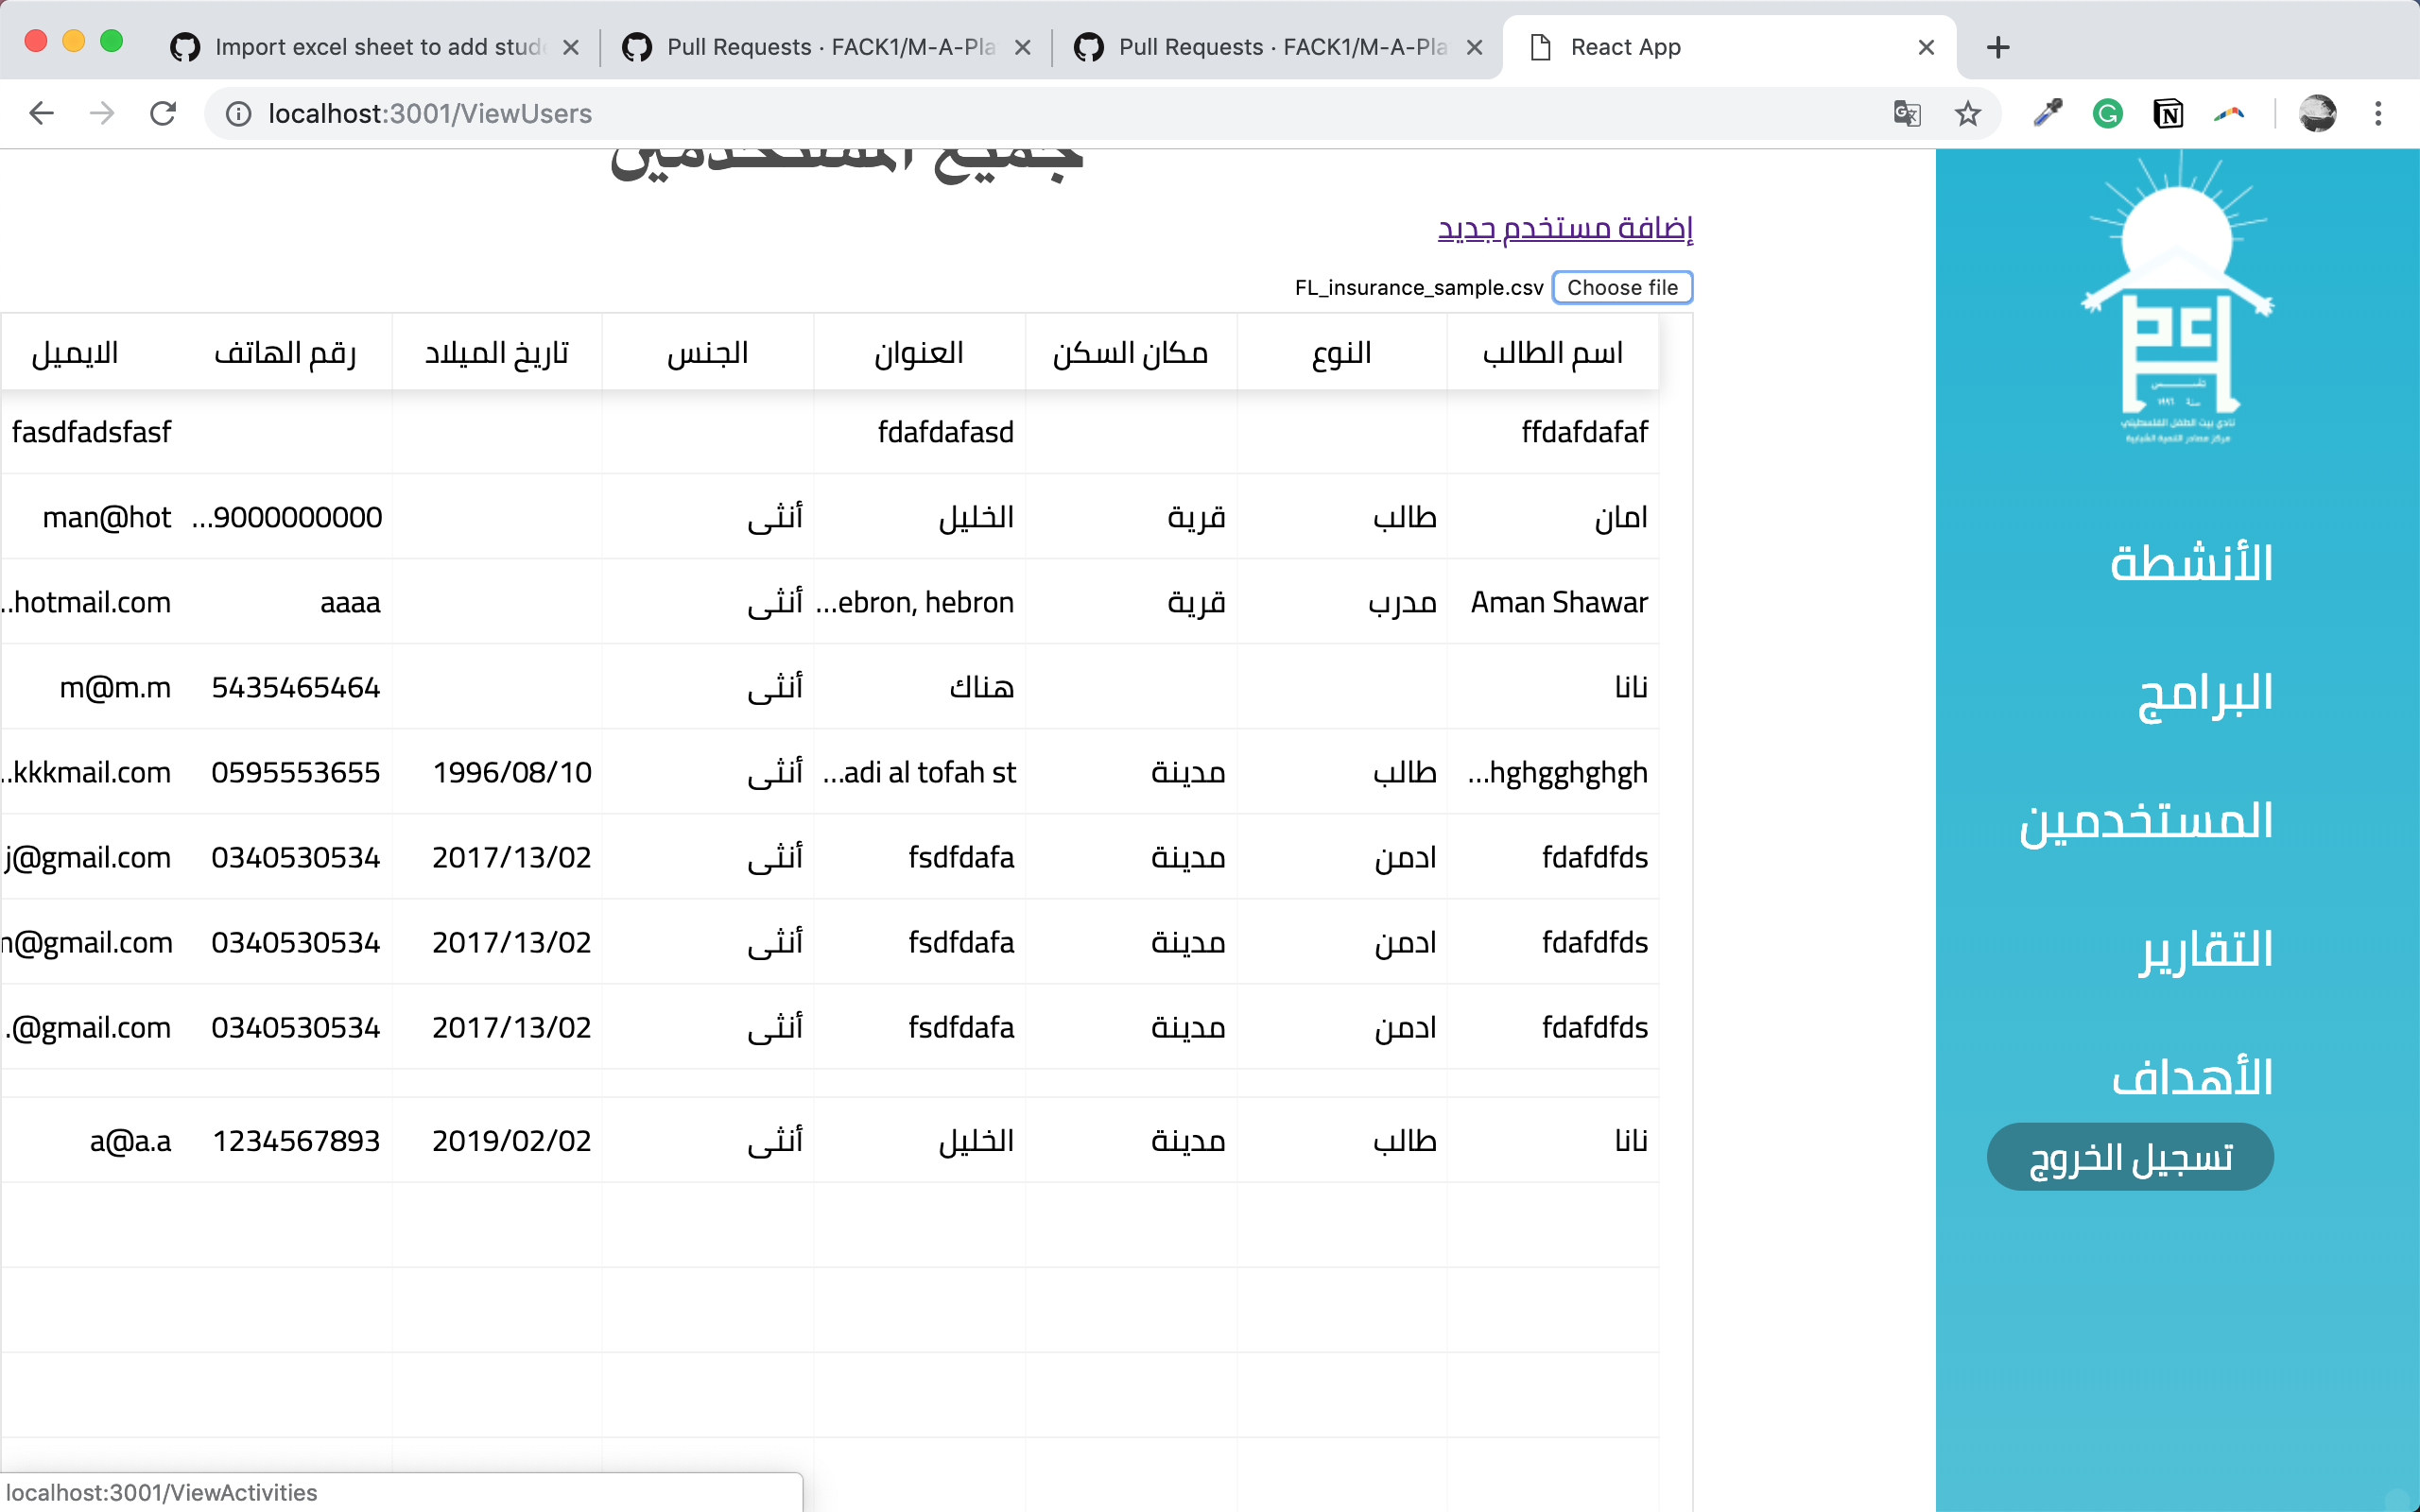
Task: Open Chrome three-dot menu
Action: click(2378, 114)
